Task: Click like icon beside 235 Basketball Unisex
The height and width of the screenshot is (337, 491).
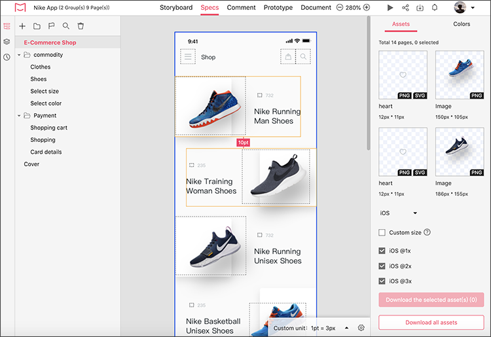Action: 192,305
